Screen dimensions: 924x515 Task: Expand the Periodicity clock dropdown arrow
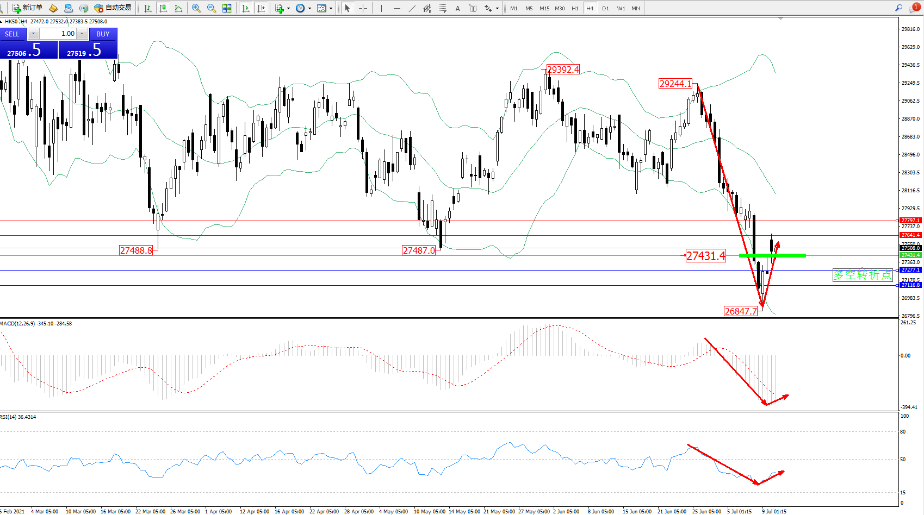309,8
